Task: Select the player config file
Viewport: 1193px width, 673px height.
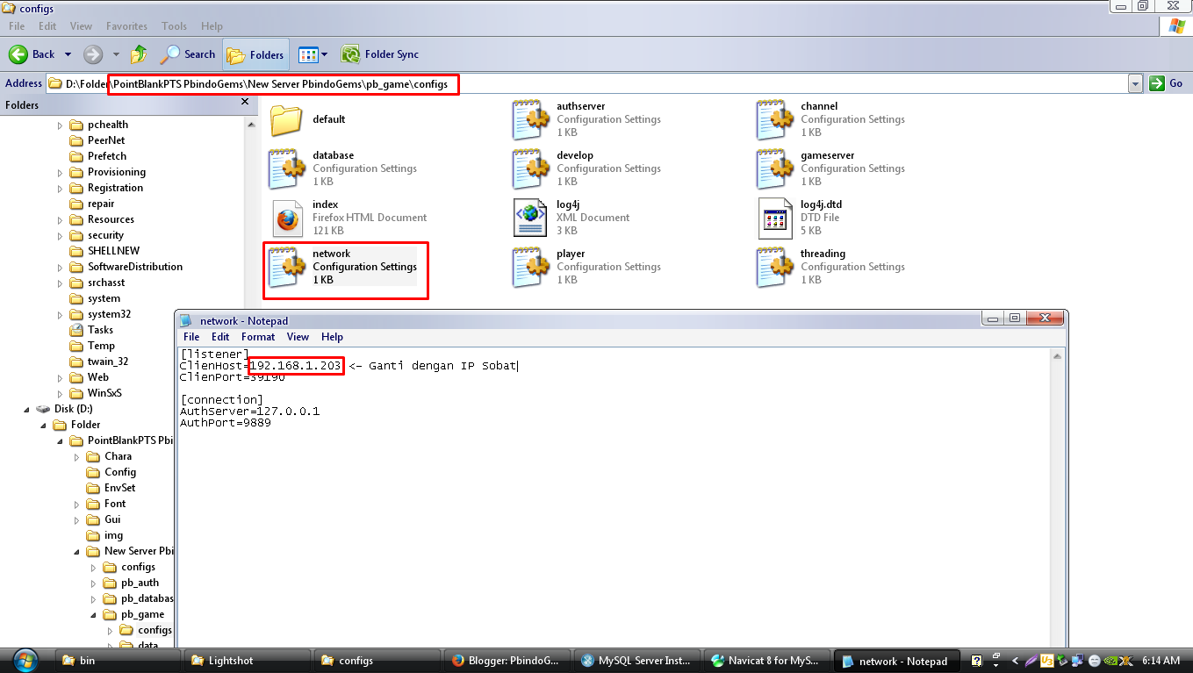Action: 530,268
